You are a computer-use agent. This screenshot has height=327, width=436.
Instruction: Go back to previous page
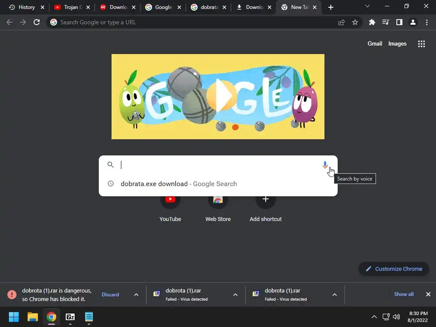9,22
